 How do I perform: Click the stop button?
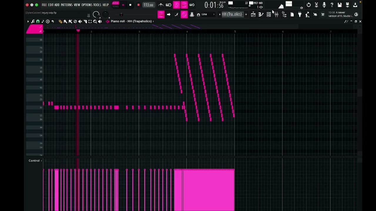click(130, 5)
